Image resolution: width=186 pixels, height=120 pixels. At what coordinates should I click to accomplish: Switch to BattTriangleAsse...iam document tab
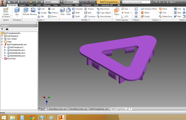(99, 109)
